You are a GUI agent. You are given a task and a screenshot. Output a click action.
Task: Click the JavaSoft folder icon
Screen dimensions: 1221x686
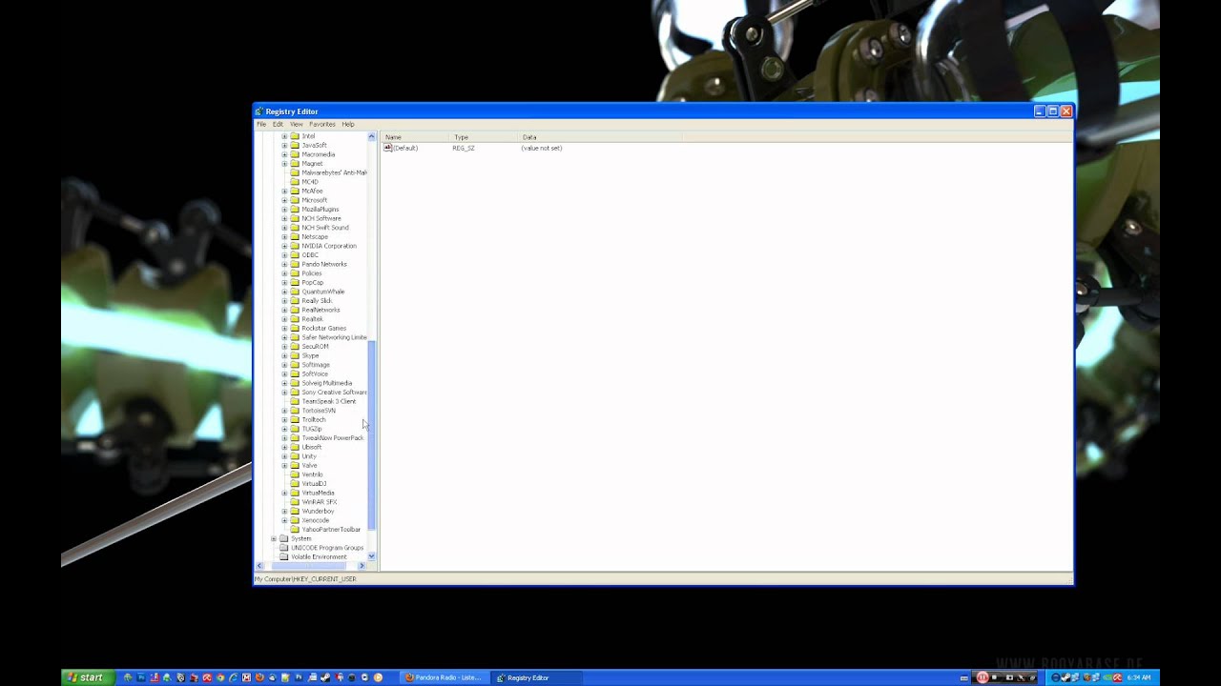[295, 146]
